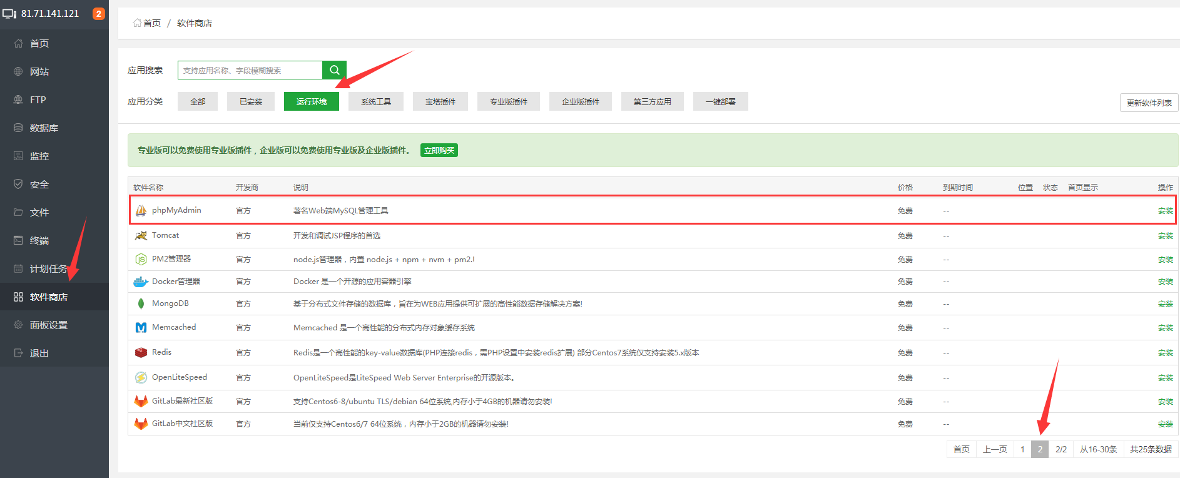Click the orange notification badge 2
This screenshot has width=1180, height=478.
[99, 14]
